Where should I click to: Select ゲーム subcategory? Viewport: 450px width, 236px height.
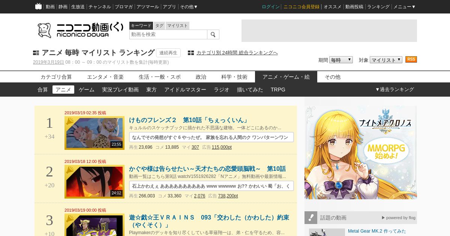click(x=87, y=90)
